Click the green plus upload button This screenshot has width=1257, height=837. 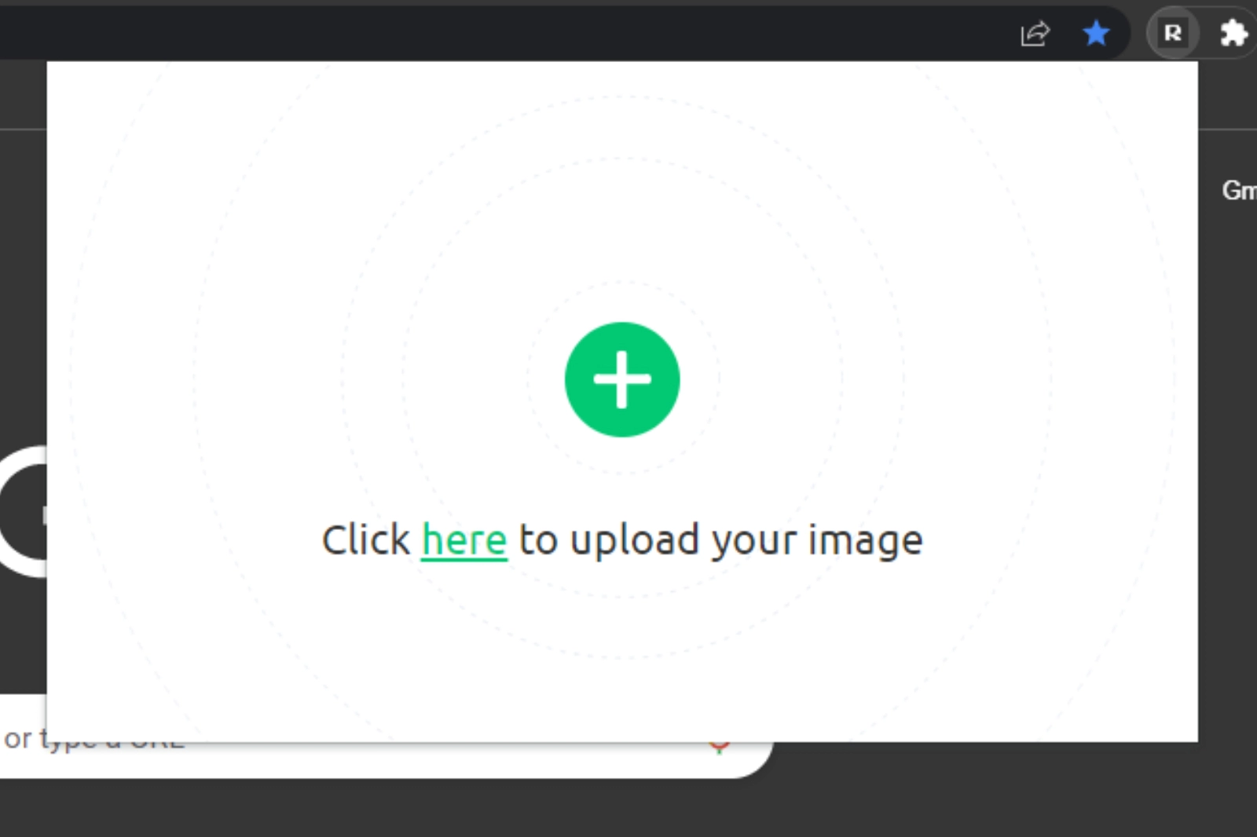point(622,379)
